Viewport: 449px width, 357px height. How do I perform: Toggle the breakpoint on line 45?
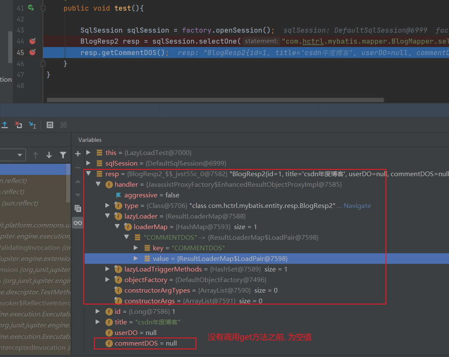[33, 52]
